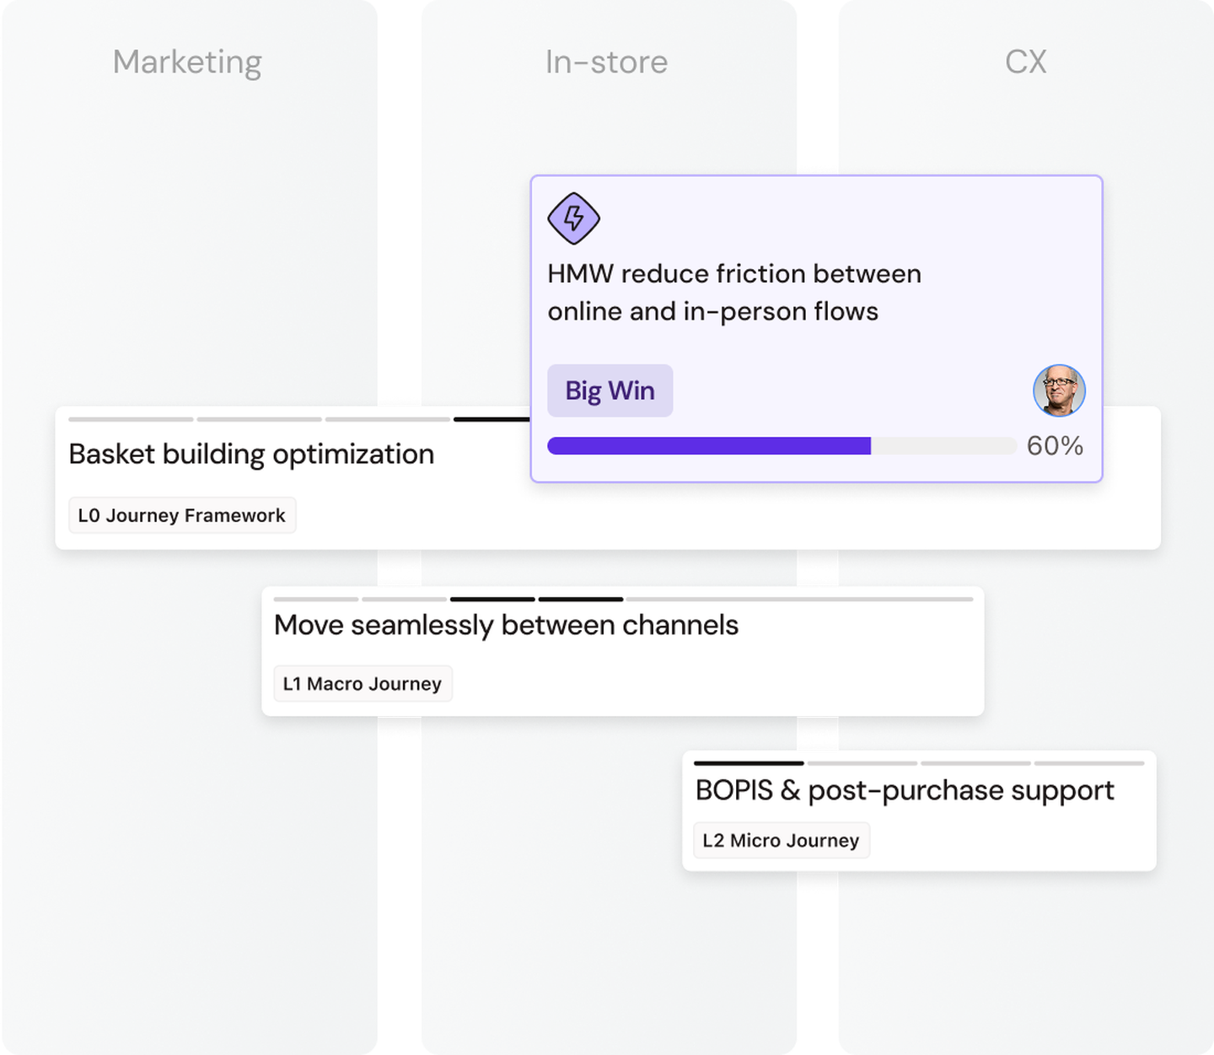Open the assignee avatar photo

point(1059,390)
